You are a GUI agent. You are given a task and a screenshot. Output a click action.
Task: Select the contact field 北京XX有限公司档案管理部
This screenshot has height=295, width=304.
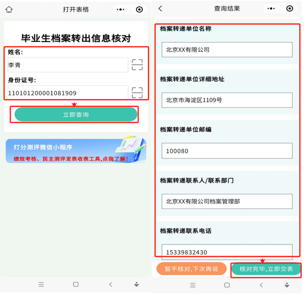click(x=227, y=201)
